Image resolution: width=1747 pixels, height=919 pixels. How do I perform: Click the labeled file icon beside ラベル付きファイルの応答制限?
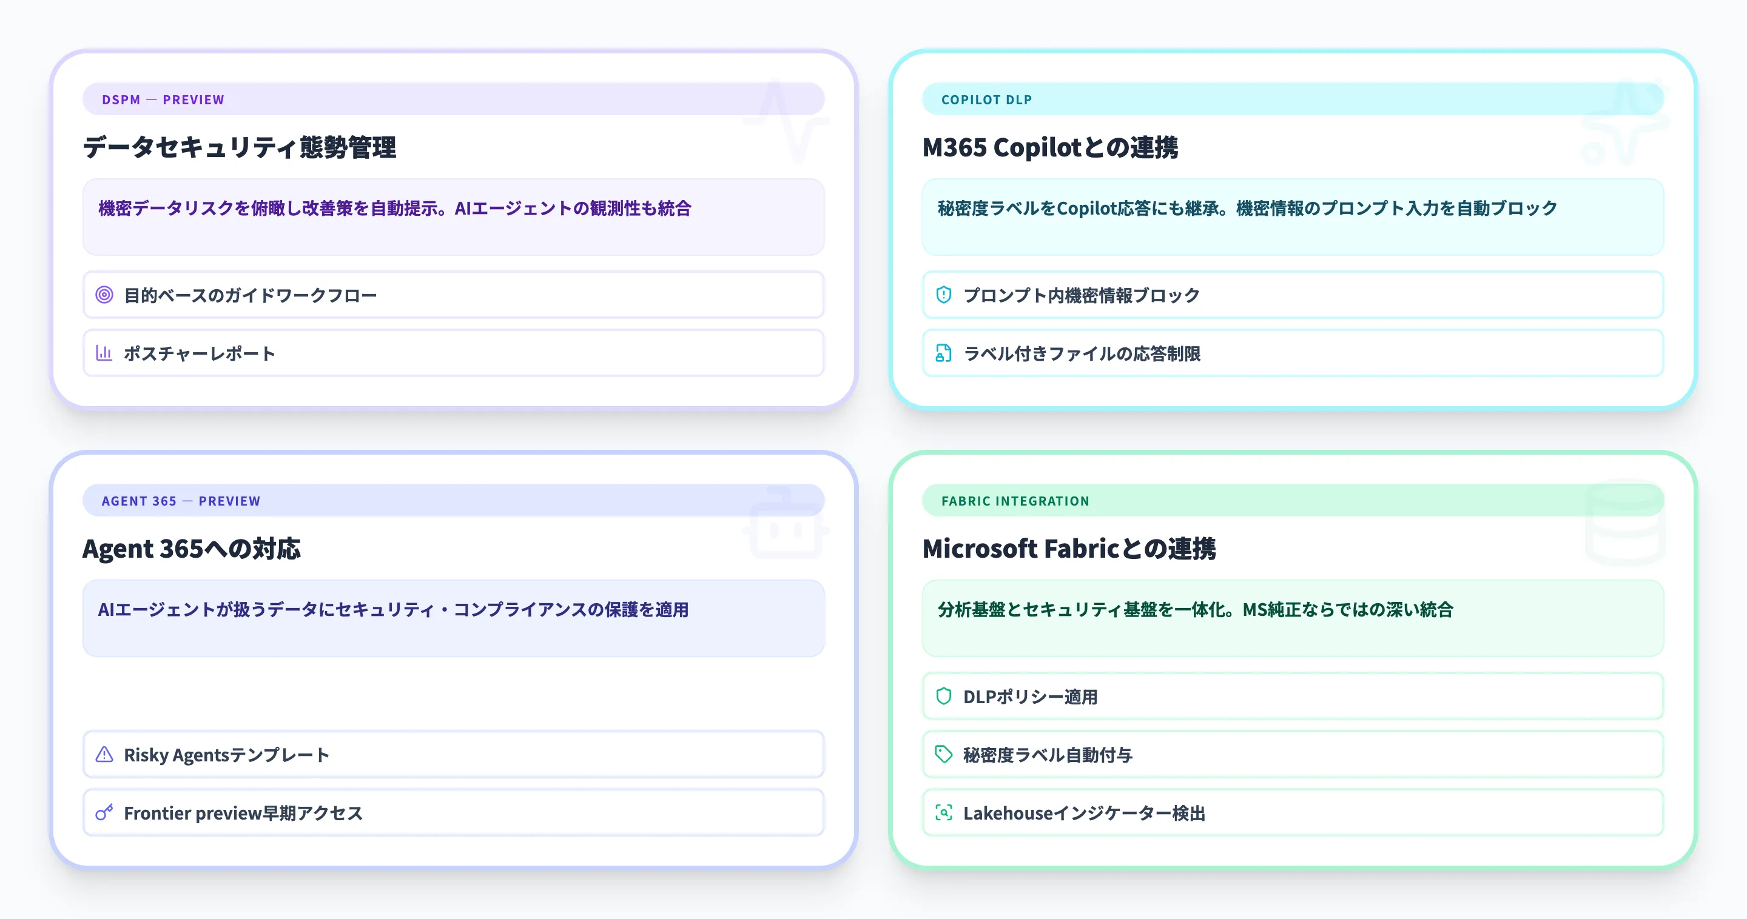(943, 353)
